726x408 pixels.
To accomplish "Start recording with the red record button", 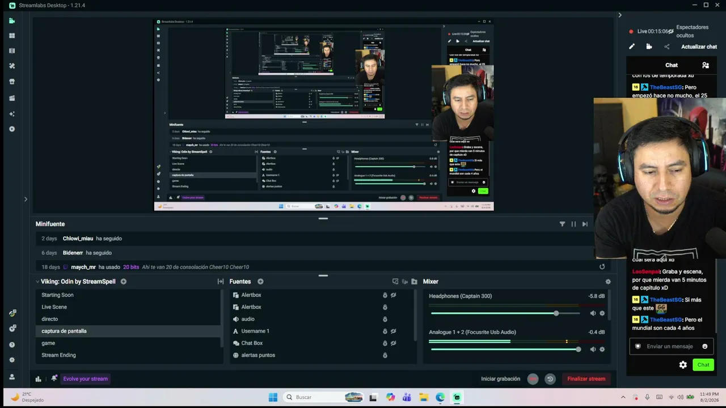I will pyautogui.click(x=533, y=379).
